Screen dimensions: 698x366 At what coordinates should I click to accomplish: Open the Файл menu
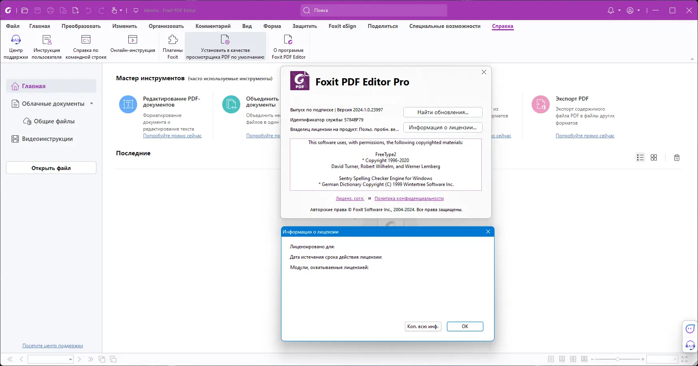tap(13, 26)
